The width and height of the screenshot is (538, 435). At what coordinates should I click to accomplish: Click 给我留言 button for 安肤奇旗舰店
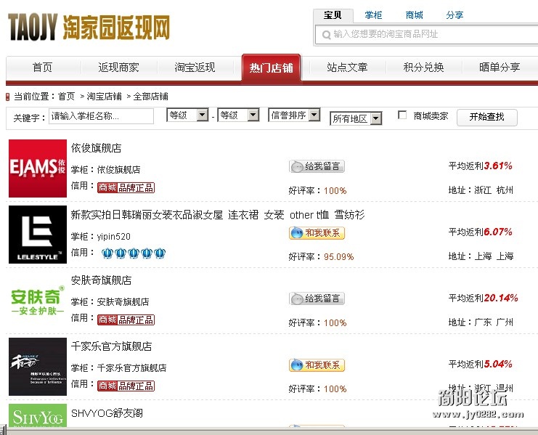317,298
